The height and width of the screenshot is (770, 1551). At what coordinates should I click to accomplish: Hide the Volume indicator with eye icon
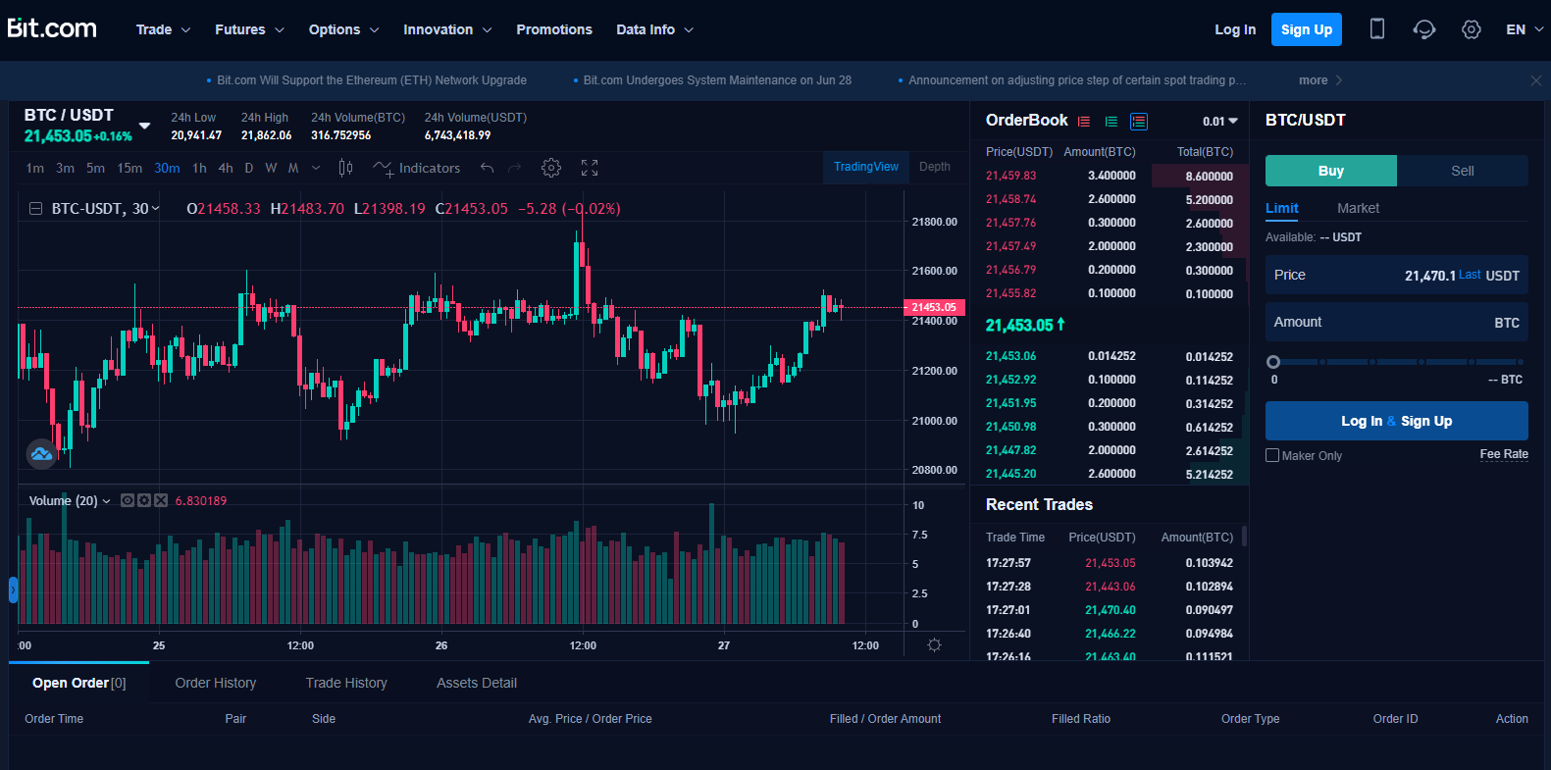(128, 500)
